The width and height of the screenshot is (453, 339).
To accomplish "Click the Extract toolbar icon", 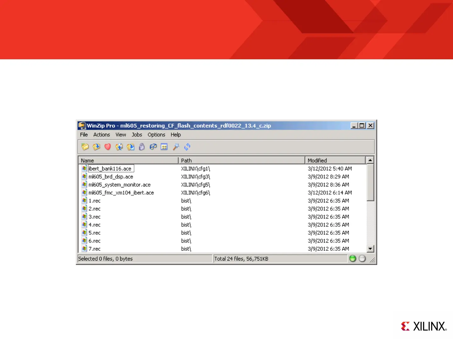I will point(131,147).
